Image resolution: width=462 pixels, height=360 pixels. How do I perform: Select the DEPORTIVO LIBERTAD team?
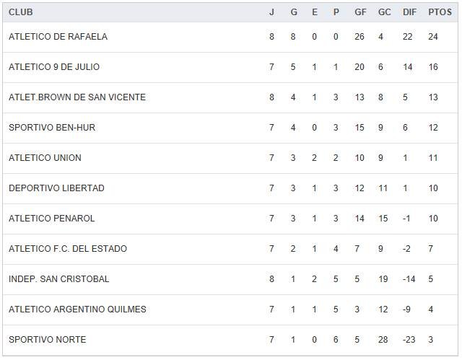[x=56, y=188]
